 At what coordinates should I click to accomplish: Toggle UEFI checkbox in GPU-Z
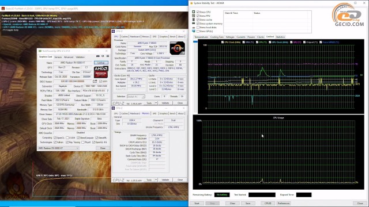[x=100, y=81]
